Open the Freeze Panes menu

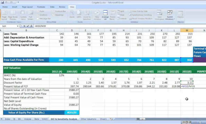[112, 15]
